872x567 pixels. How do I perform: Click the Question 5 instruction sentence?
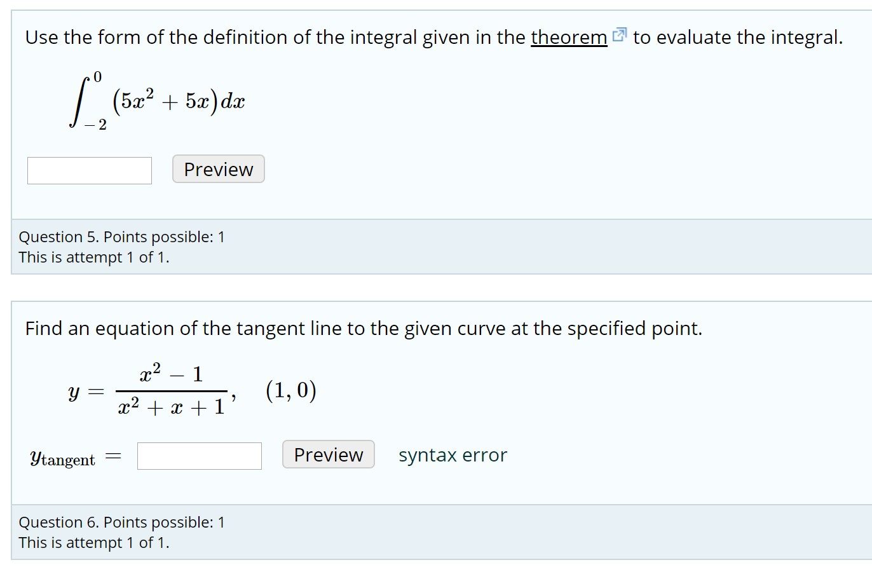coord(434,37)
